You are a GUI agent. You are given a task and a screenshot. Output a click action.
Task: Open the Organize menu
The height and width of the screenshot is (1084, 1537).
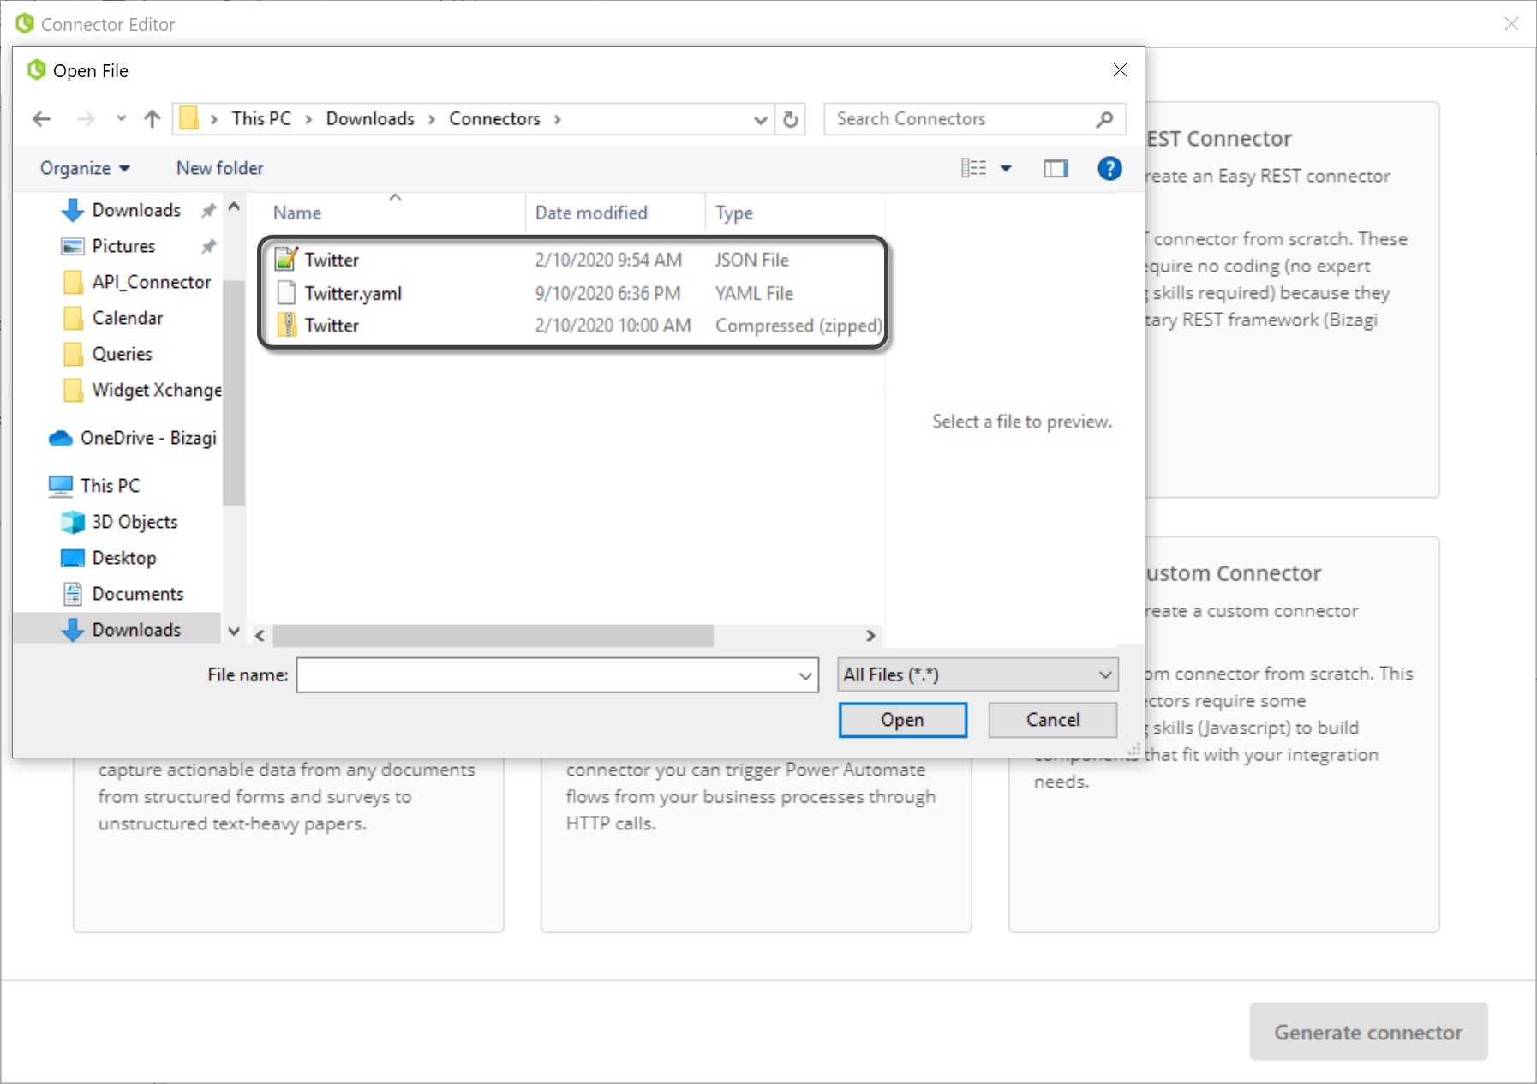(x=85, y=168)
